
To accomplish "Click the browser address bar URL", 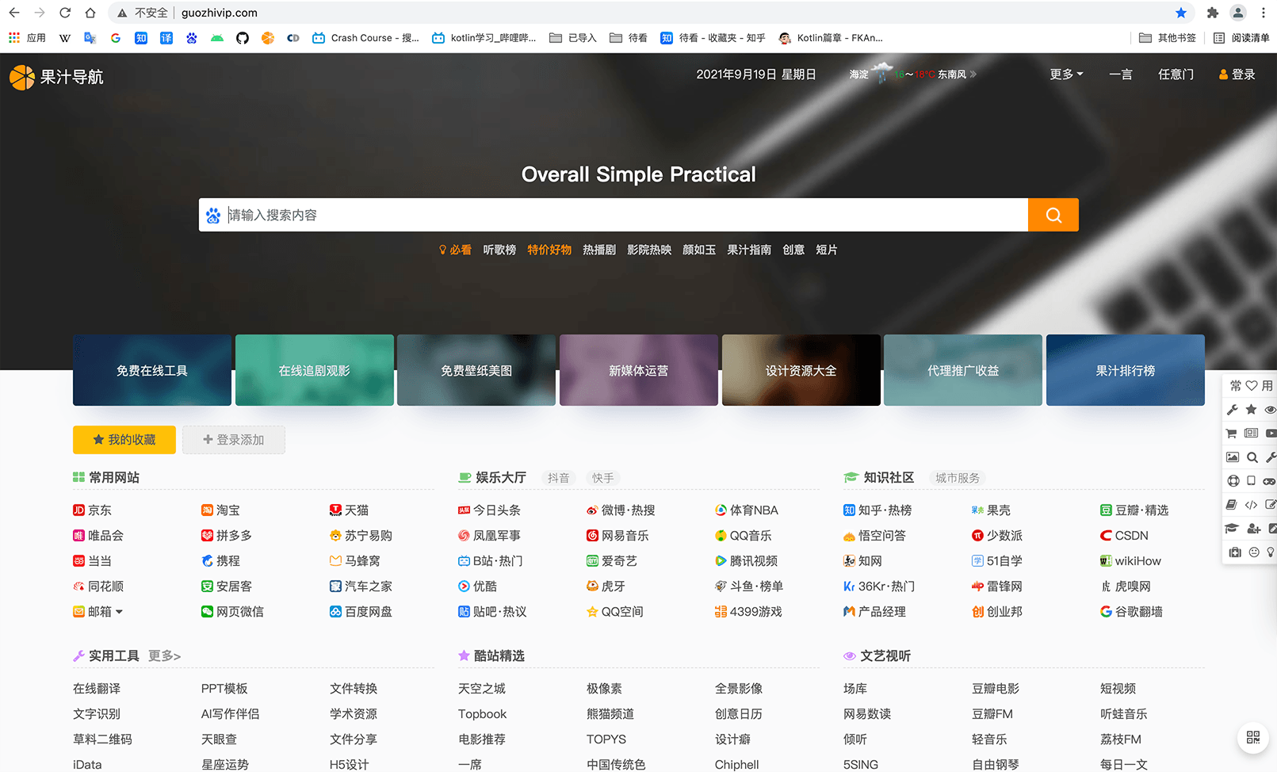I will (x=220, y=13).
